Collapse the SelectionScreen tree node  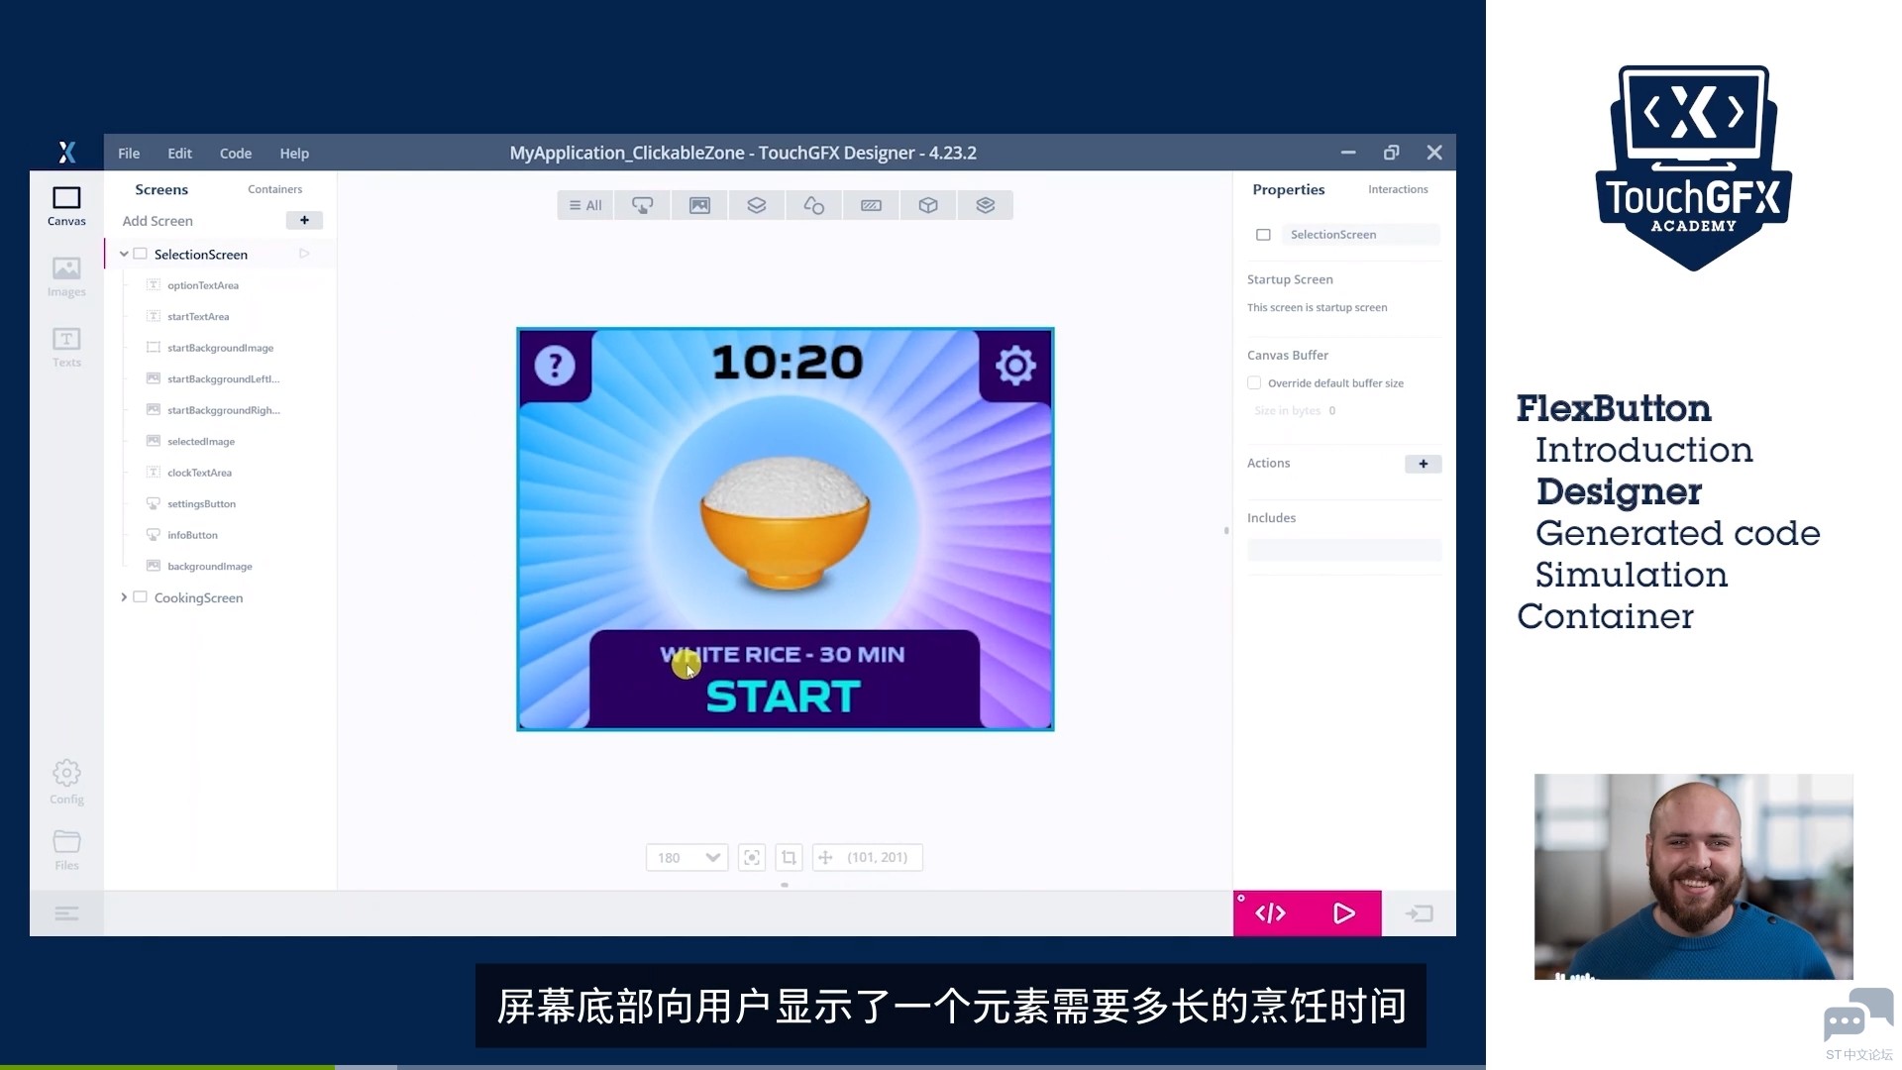click(124, 254)
